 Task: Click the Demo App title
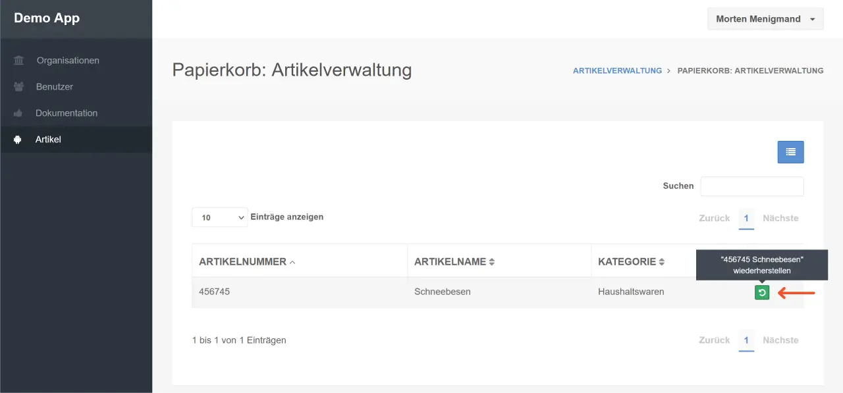[47, 18]
